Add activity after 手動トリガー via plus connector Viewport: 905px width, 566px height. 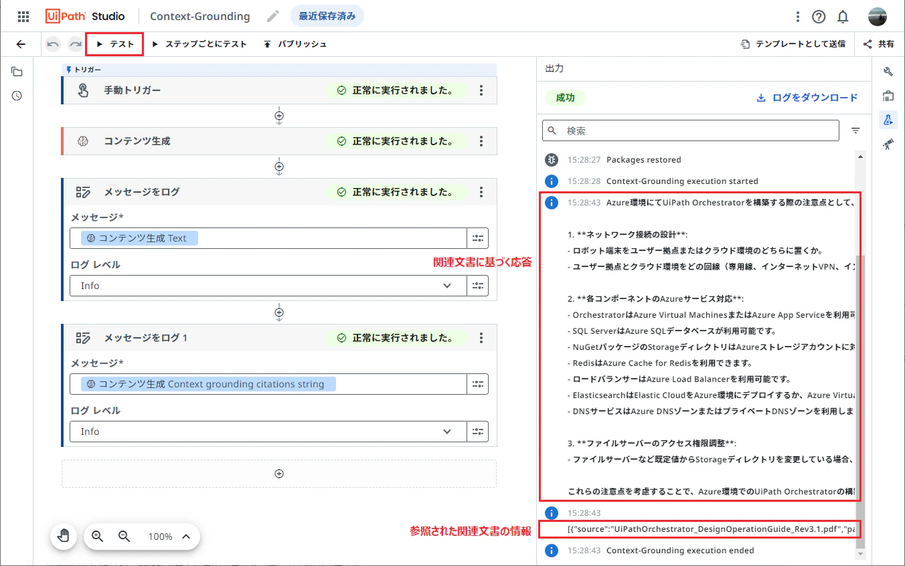click(279, 115)
